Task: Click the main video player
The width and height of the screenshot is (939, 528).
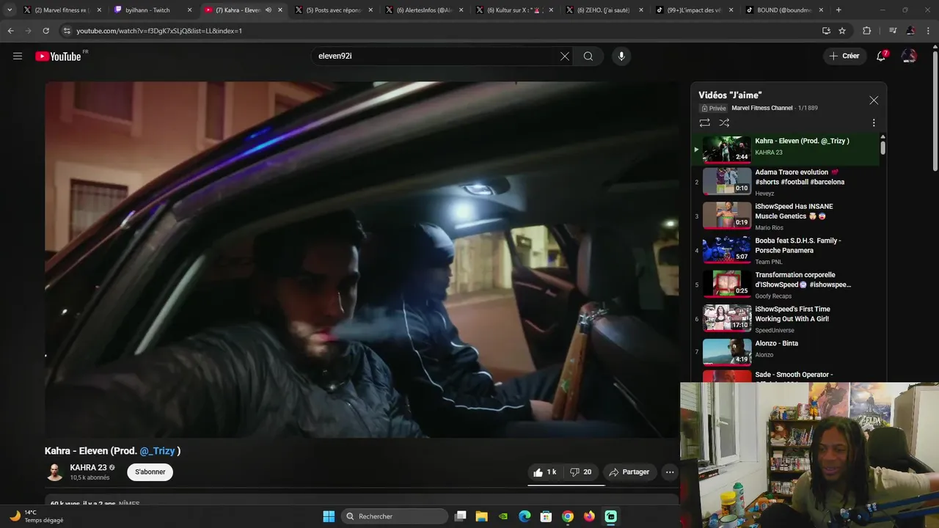Action: [362, 260]
